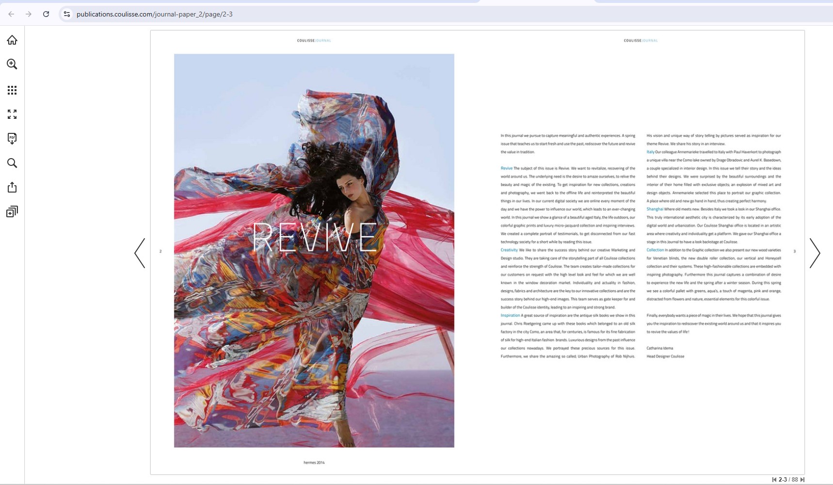Click the browser forward arrow
Screen dimensions: 833x485
[29, 14]
